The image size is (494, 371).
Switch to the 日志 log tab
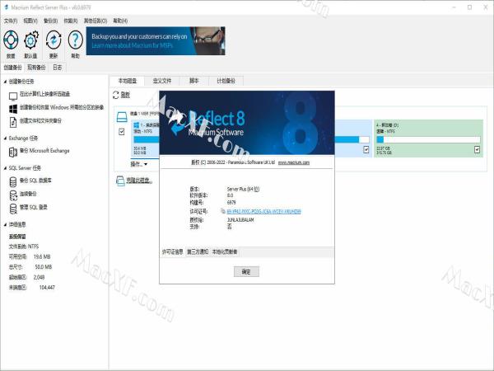(58, 68)
